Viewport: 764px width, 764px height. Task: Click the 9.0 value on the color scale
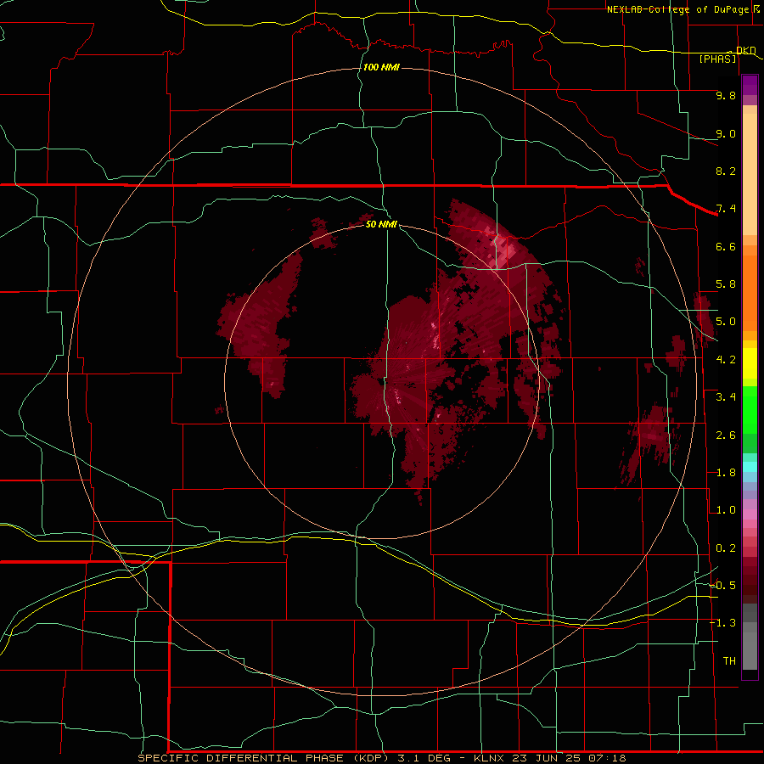tap(726, 133)
